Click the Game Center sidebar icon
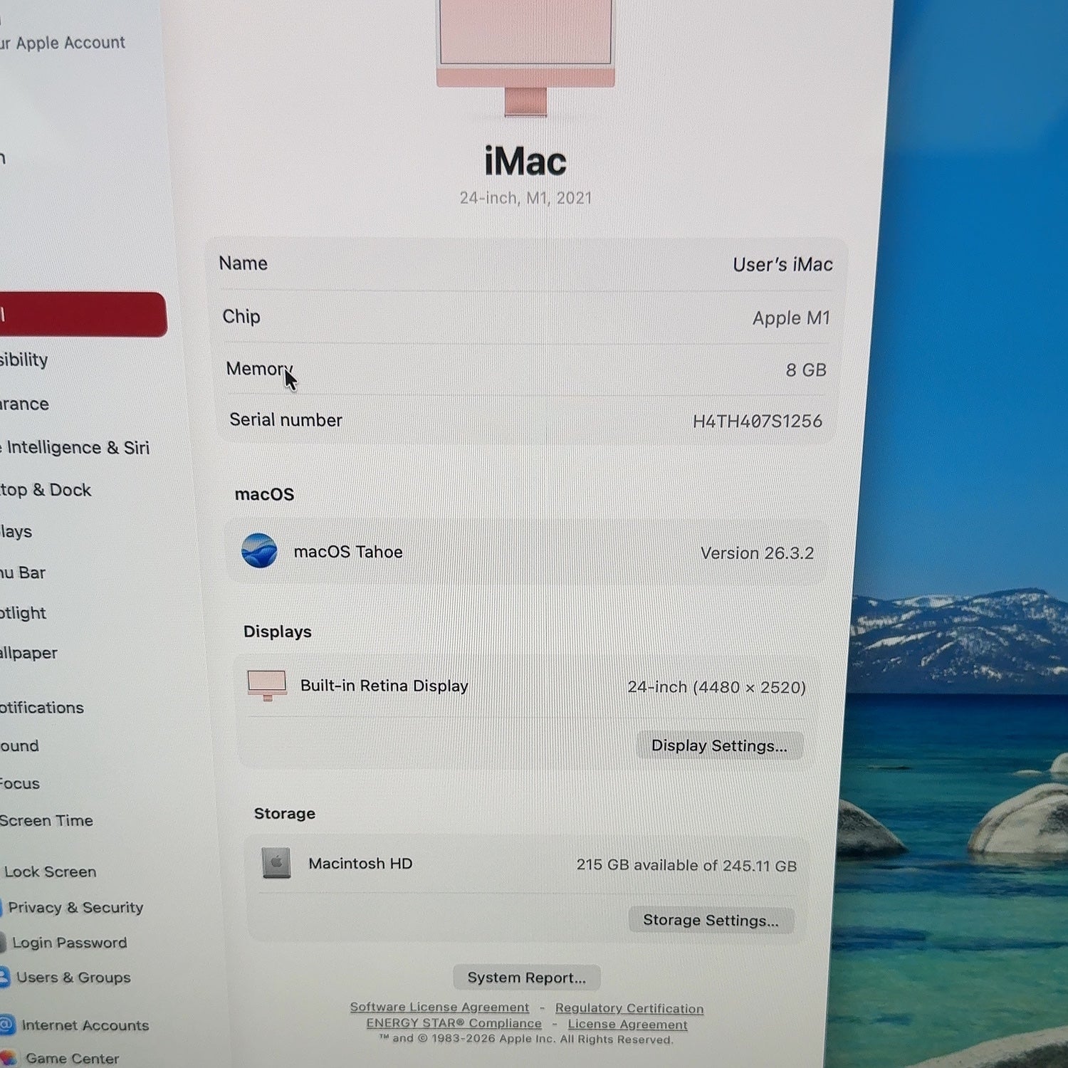This screenshot has width=1068, height=1068. 8,1058
